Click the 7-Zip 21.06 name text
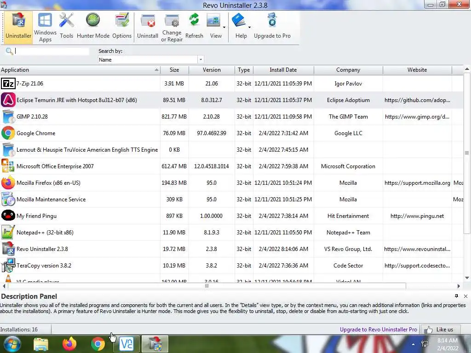This screenshot has height=353, width=471. tap(30, 84)
